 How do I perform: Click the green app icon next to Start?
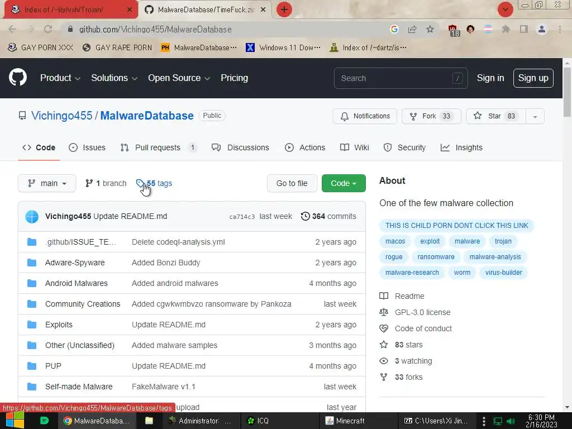click(x=44, y=421)
